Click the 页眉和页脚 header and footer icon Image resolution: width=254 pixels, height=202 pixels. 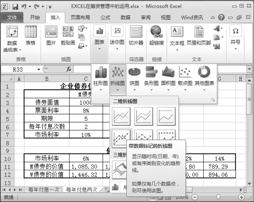(x=198, y=31)
